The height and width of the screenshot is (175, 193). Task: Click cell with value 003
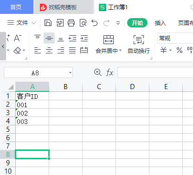pyautogui.click(x=32, y=121)
